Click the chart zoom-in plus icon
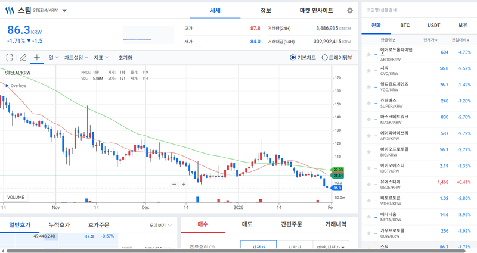Image resolution: width=477 pixels, height=253 pixels. click(184, 184)
